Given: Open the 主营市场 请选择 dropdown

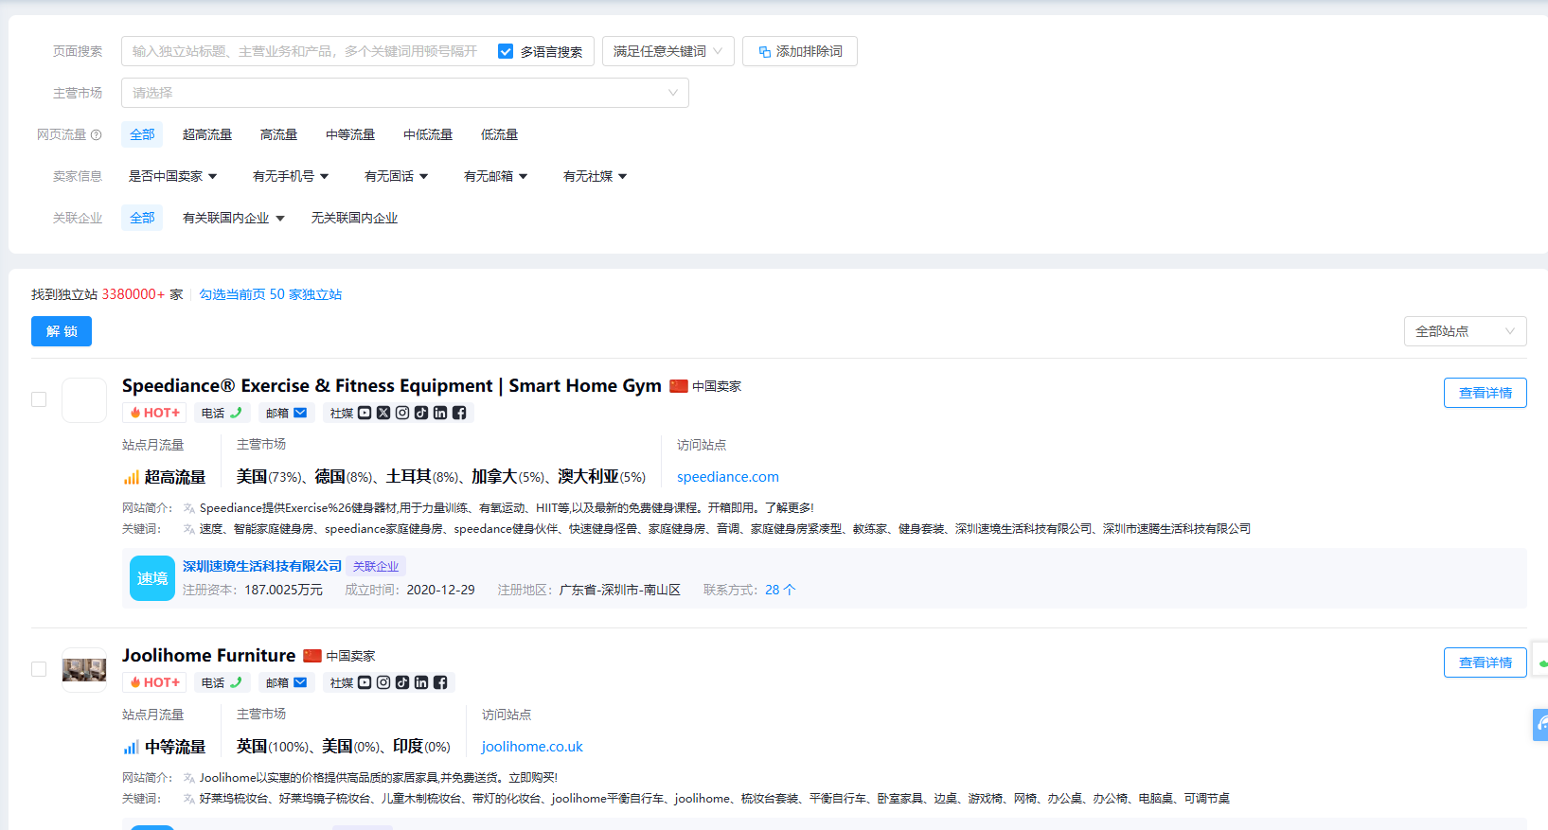Looking at the screenshot, I should coord(405,93).
